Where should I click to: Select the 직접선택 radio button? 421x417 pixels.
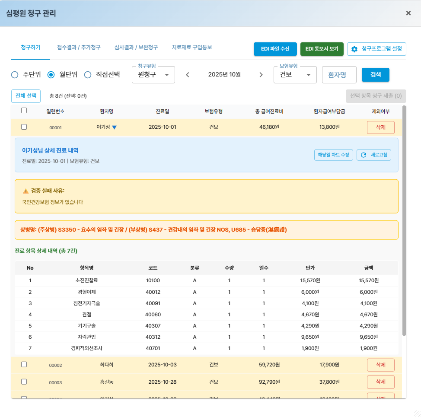click(88, 75)
